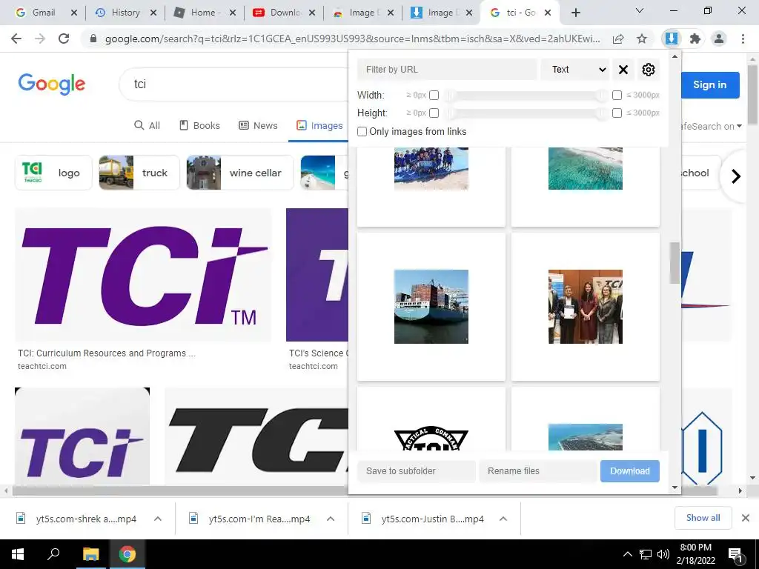This screenshot has height=569, width=759.
Task: Select the group of people image thumbnail
Action: (x=586, y=307)
